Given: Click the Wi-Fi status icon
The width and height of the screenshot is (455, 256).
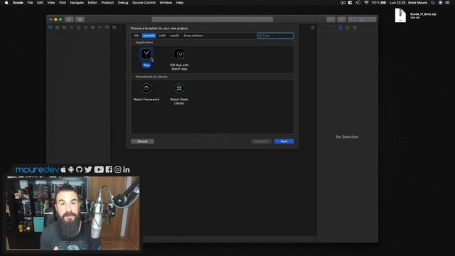Looking at the screenshot, I should pos(366,3).
